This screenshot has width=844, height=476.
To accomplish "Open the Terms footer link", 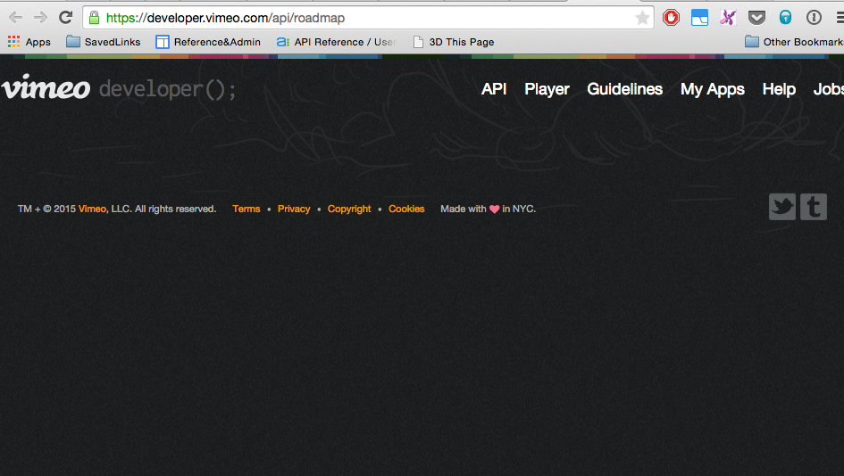I will click(x=246, y=209).
